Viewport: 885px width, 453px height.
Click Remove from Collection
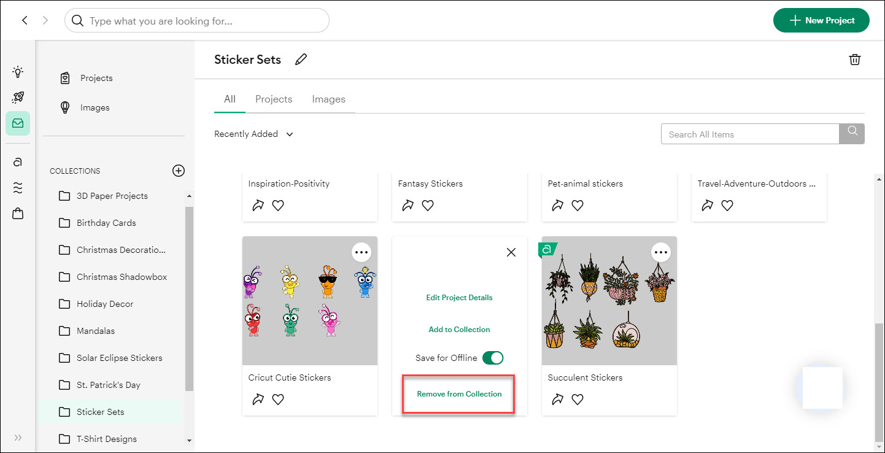click(458, 393)
